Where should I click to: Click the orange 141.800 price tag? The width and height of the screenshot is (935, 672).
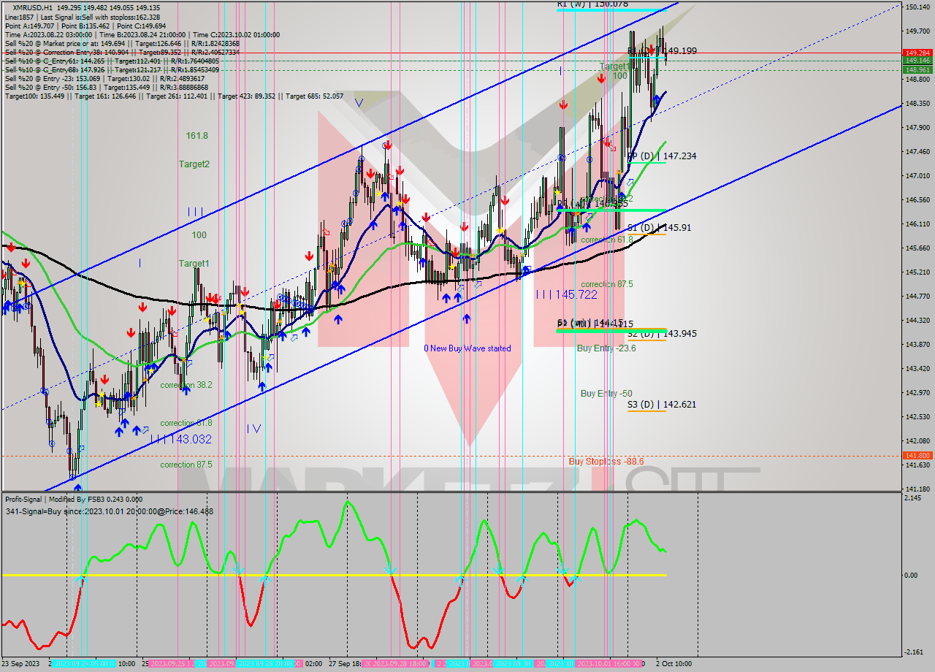917,455
